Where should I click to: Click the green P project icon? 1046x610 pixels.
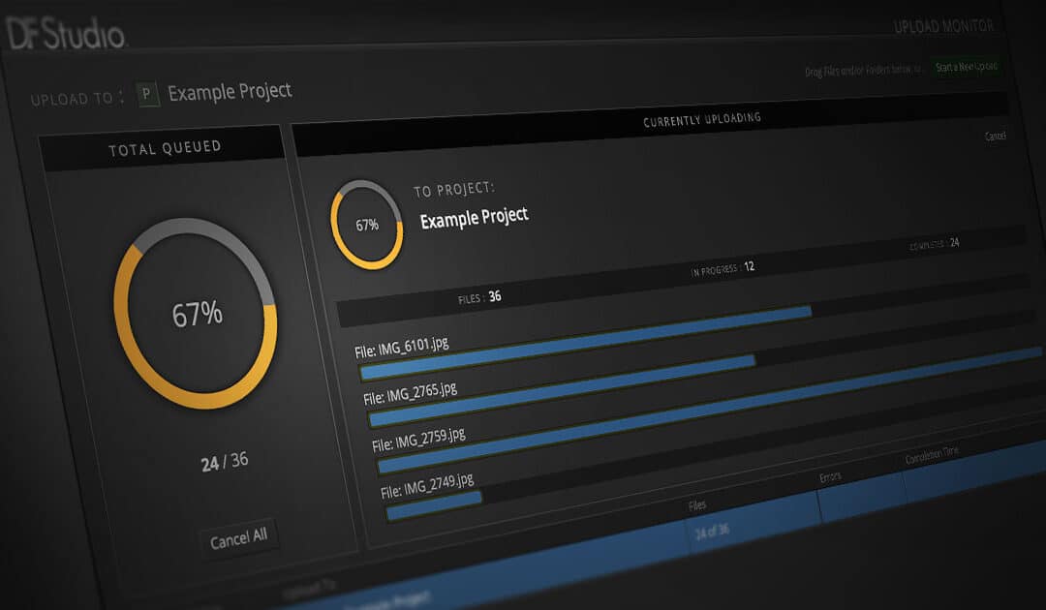point(148,94)
